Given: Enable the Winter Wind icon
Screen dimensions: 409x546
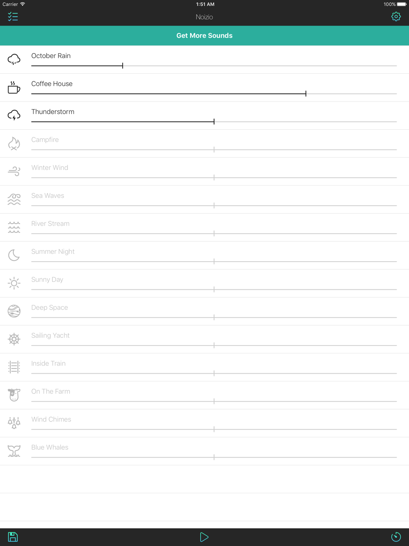Looking at the screenshot, I should point(14,171).
